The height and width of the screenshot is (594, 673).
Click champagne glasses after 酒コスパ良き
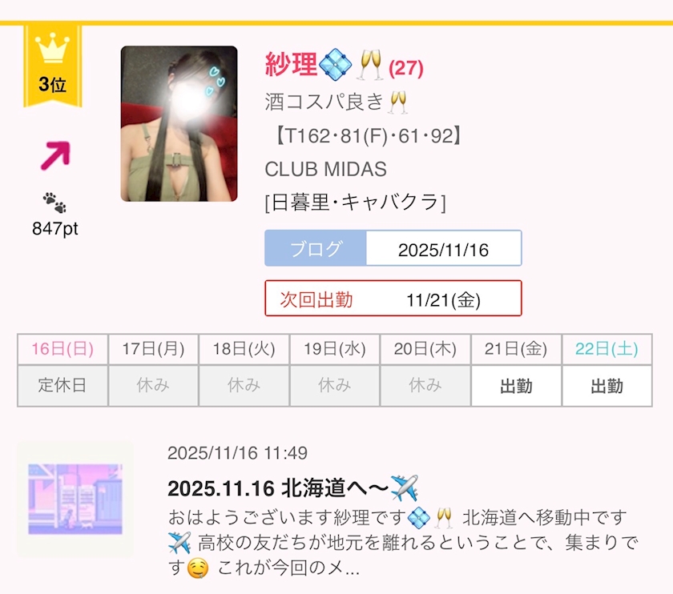(x=397, y=102)
